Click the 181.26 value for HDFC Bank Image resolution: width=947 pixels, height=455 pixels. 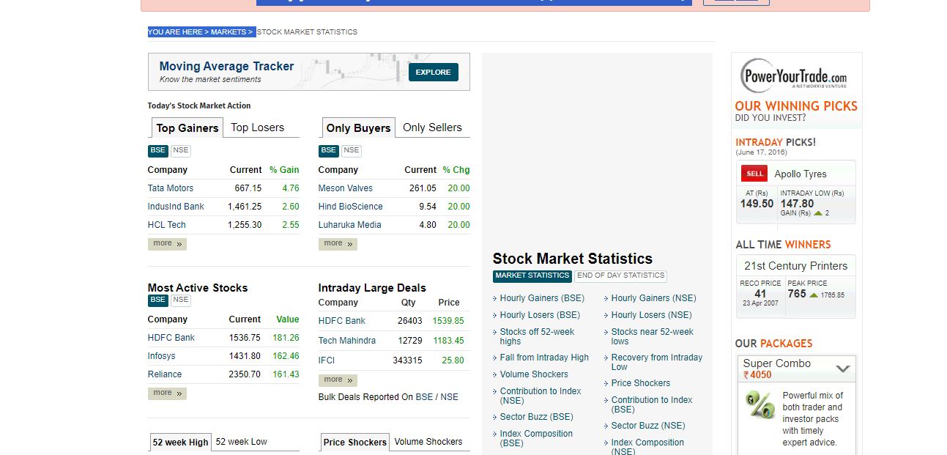286,338
